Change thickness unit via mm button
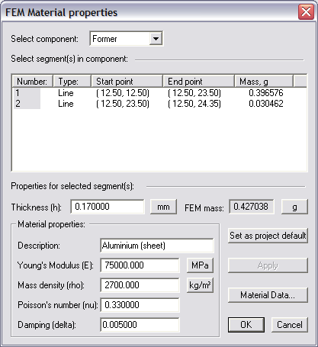The width and height of the screenshot is (318, 347). 163,207
